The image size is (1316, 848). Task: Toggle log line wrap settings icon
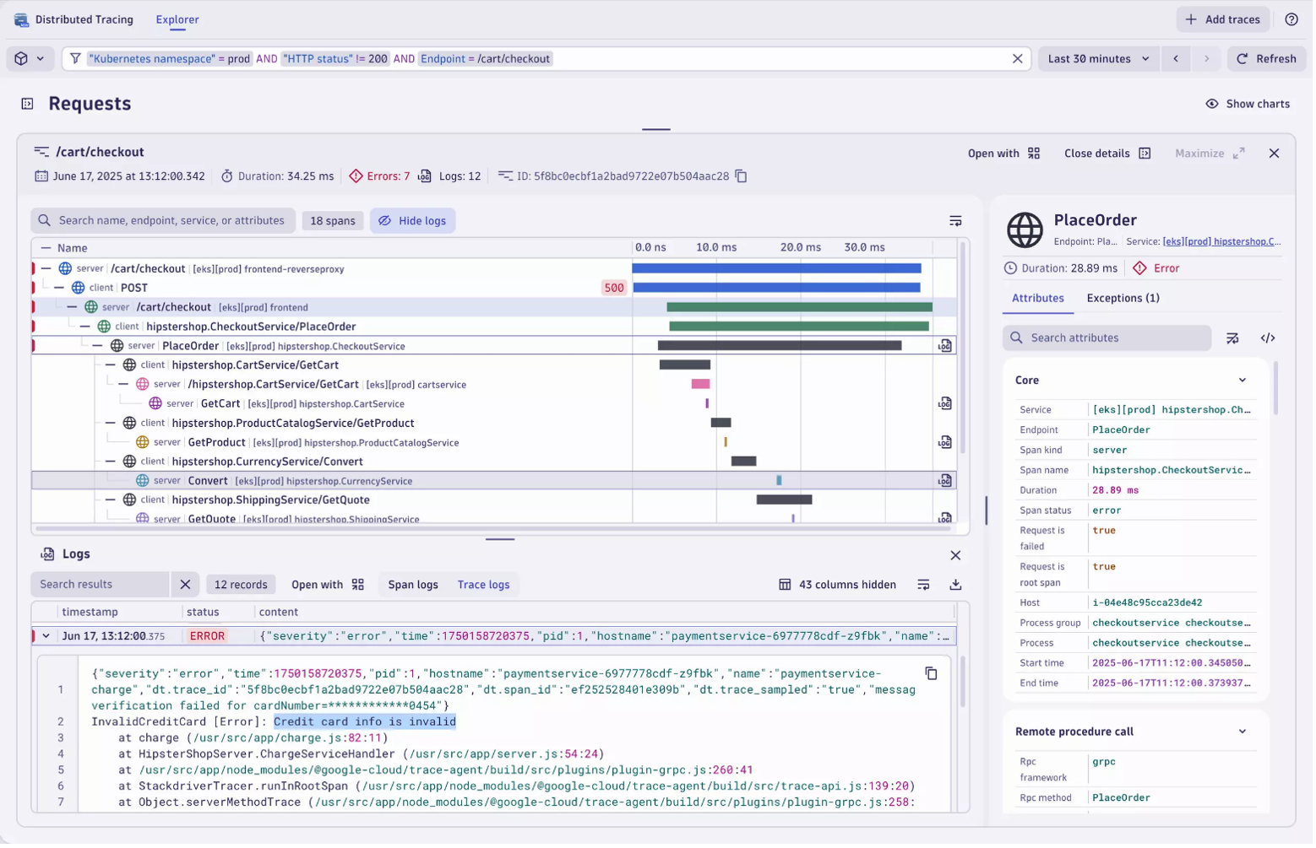click(926, 586)
